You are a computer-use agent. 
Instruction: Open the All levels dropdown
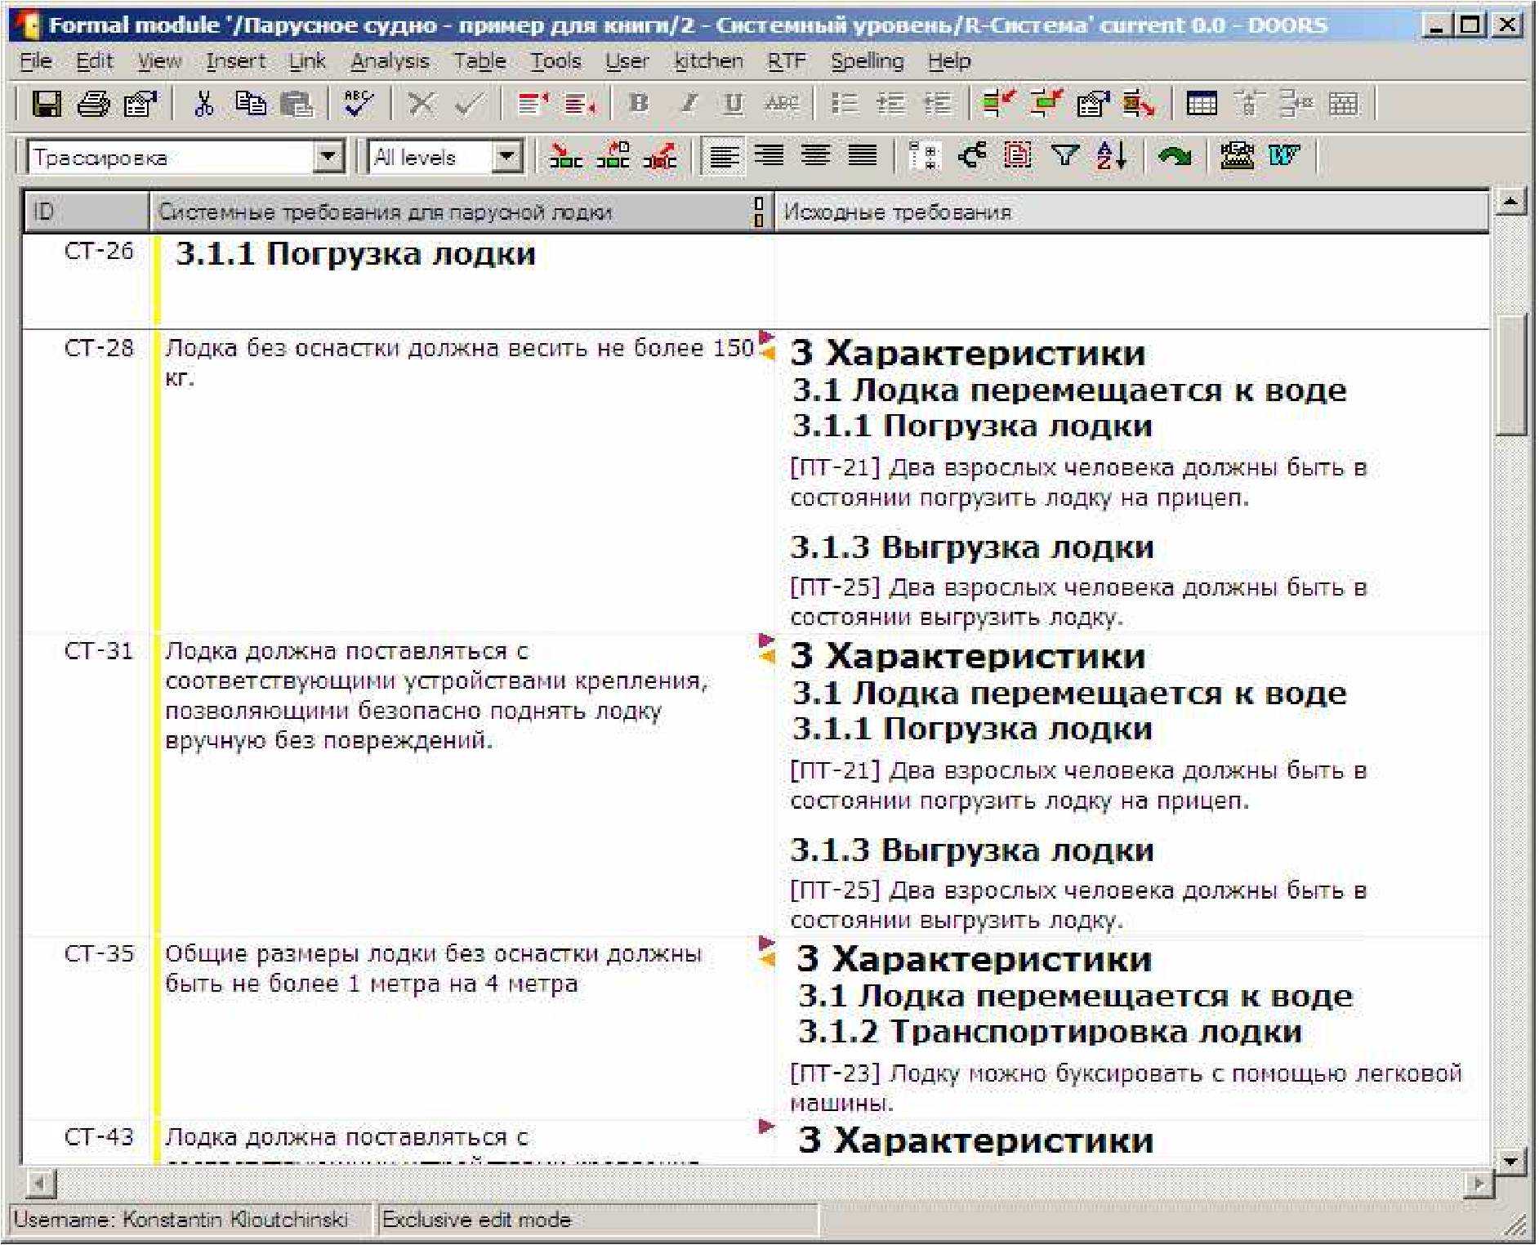pos(506,156)
